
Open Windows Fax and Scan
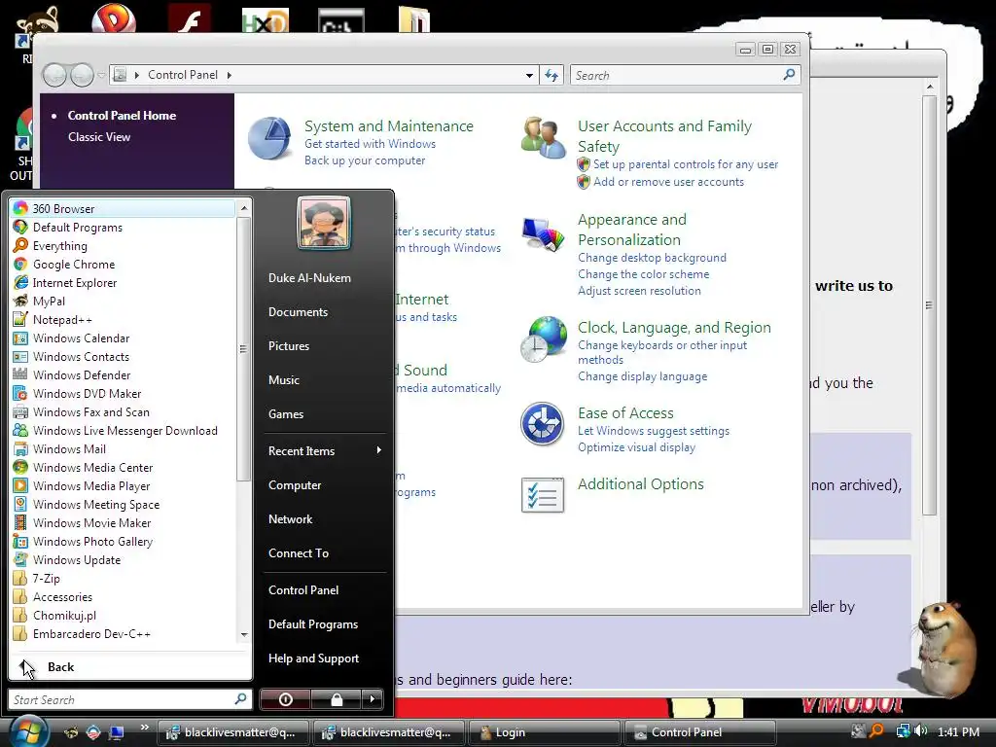(122, 411)
